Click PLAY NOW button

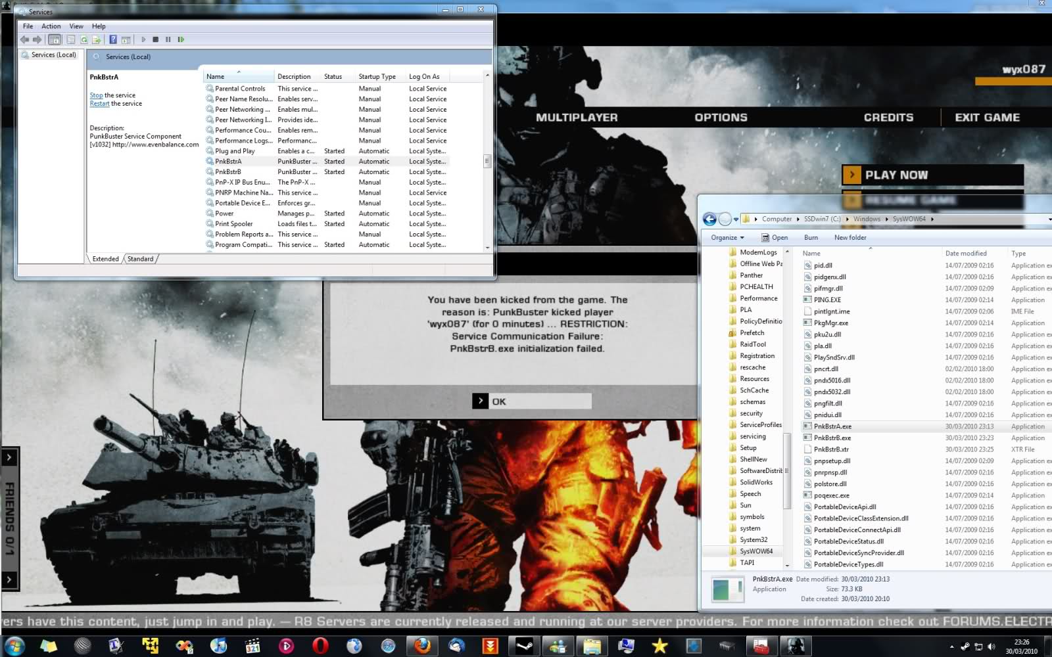coord(932,175)
